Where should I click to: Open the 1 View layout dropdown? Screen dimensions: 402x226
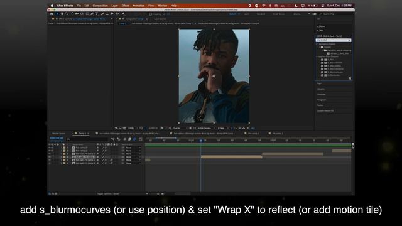(223, 128)
